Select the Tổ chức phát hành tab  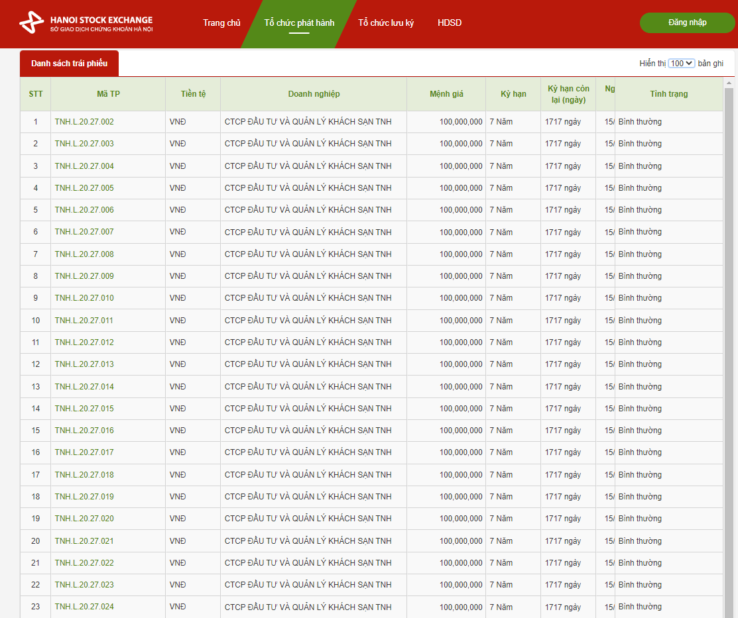tap(299, 23)
